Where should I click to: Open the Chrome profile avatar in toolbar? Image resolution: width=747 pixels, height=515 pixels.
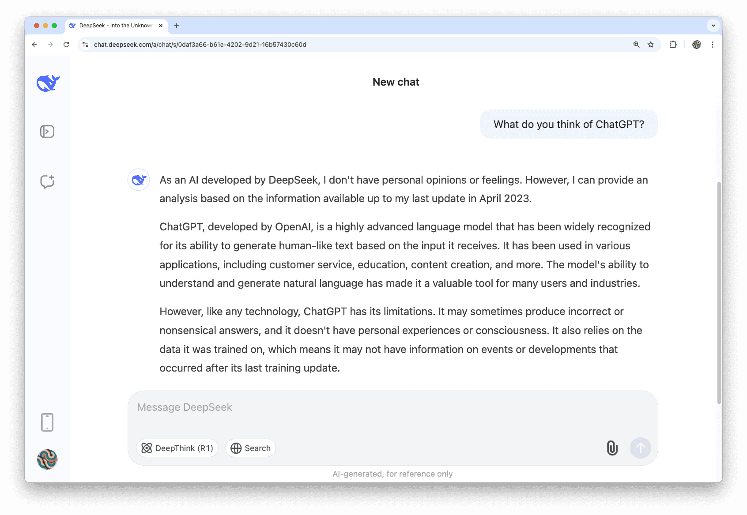(x=697, y=45)
